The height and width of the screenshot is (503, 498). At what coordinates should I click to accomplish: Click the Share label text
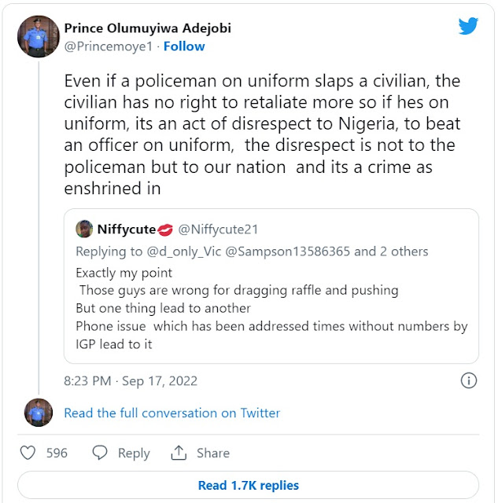(213, 453)
